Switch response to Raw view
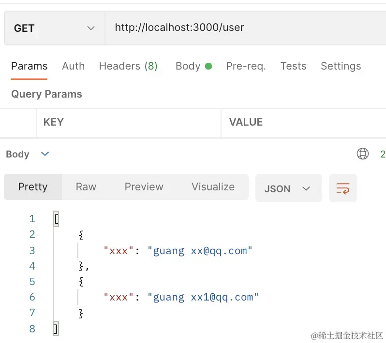Viewport: 386px width, 343px height. [x=86, y=187]
